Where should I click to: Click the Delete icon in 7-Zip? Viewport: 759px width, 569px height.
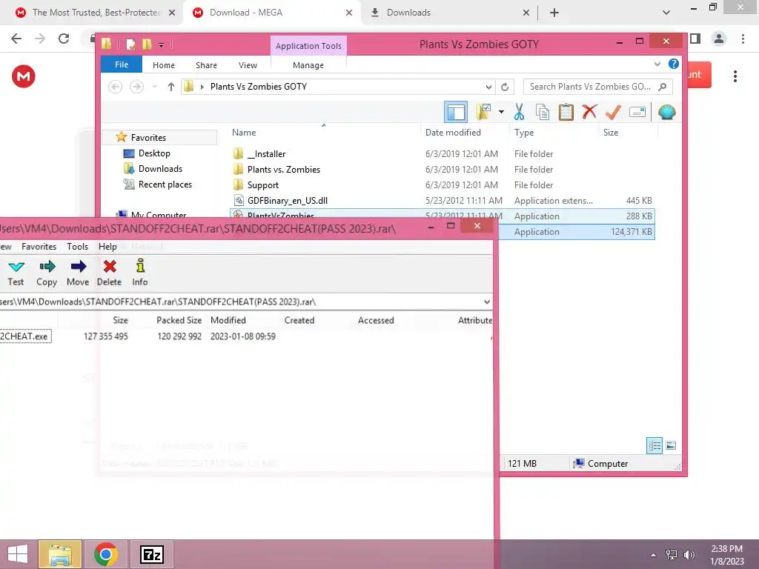(x=110, y=273)
